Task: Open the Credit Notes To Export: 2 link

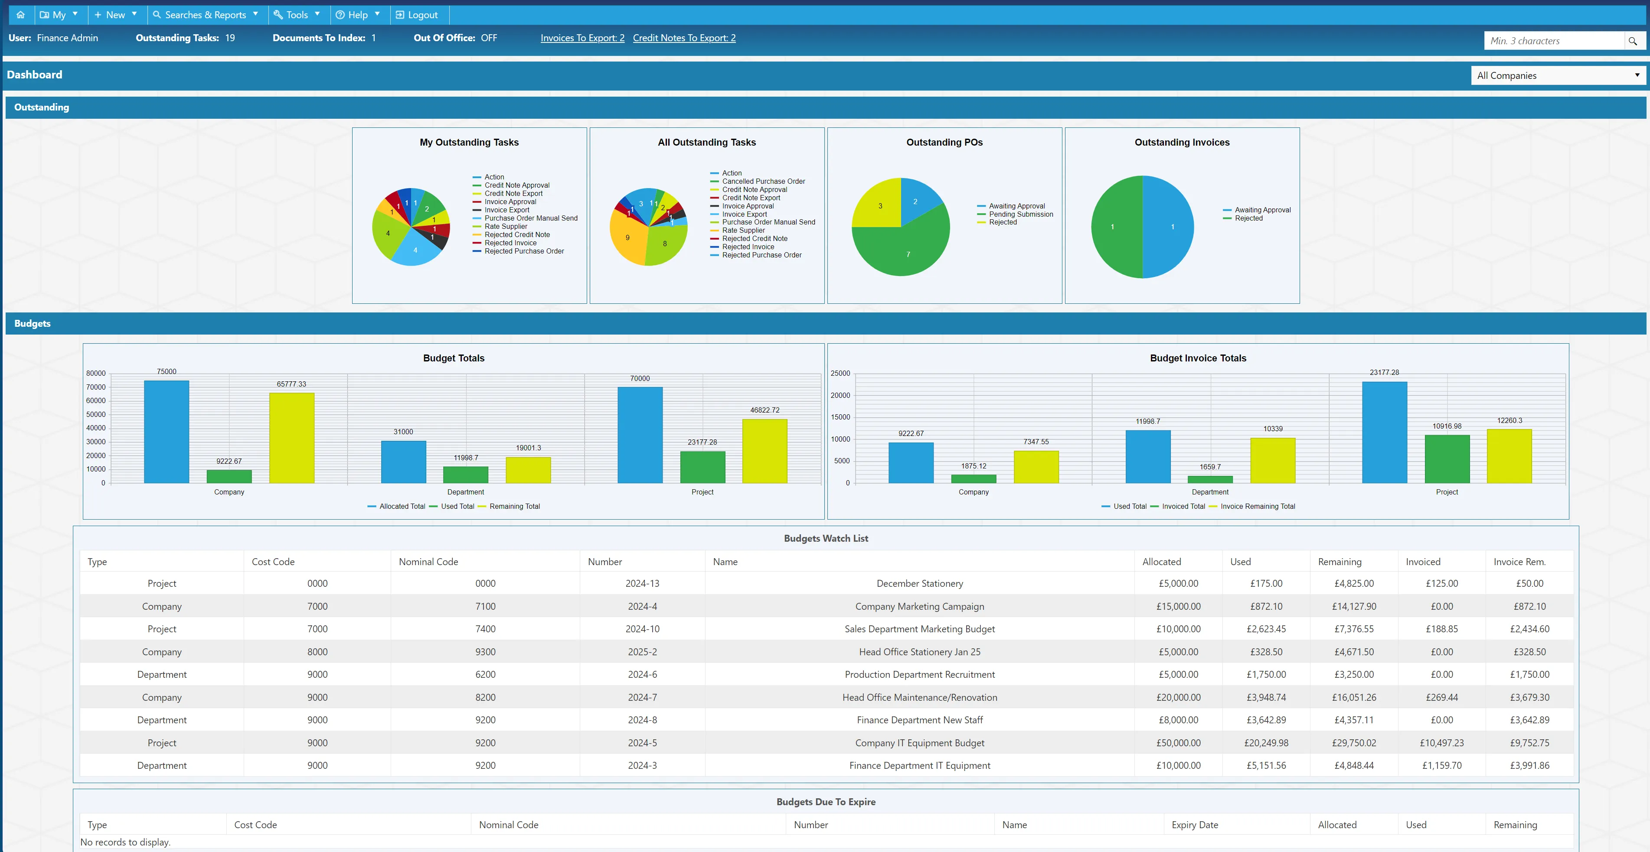Action: coord(684,38)
